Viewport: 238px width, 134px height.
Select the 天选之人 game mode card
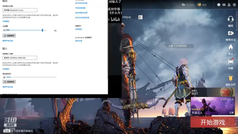213,106
